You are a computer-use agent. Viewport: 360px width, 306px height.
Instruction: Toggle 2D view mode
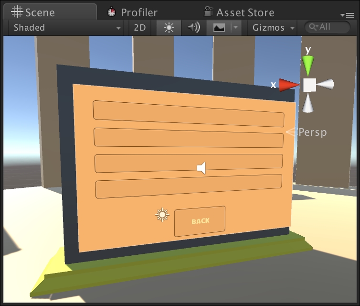coord(140,28)
